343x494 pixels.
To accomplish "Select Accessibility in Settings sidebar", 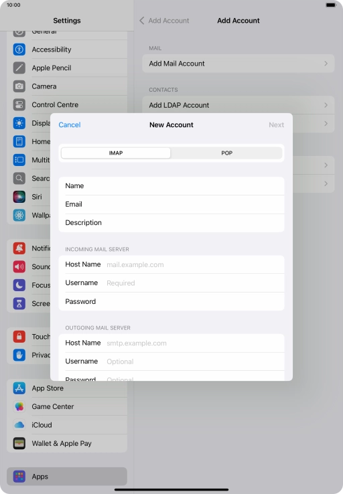I will click(67, 50).
